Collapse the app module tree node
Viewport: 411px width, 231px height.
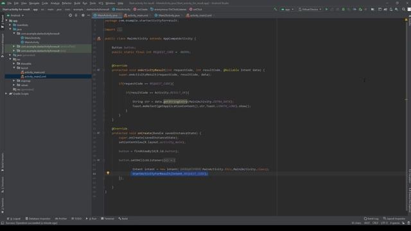(x=6, y=21)
